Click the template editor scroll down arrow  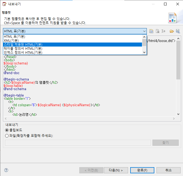[178, 114]
